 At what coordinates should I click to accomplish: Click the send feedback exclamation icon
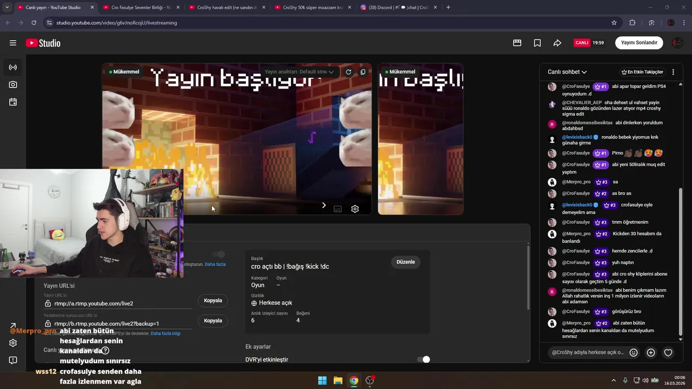(x=13, y=360)
